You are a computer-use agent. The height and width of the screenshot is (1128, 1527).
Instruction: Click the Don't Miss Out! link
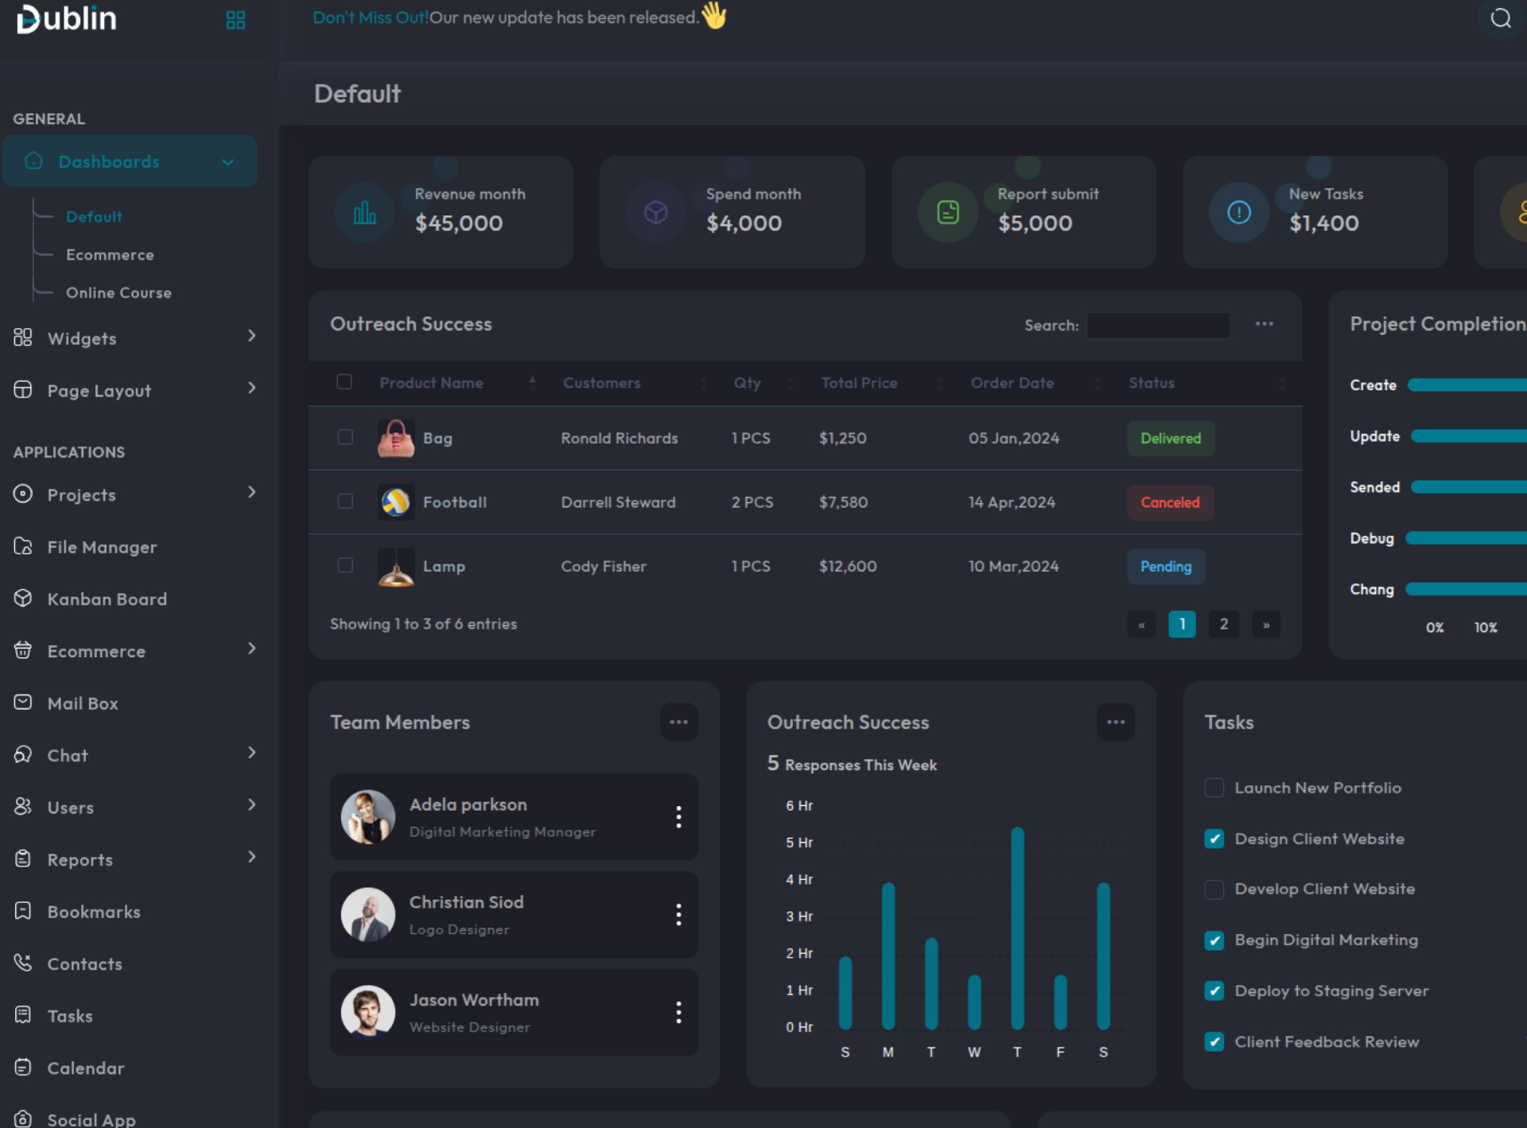click(370, 17)
